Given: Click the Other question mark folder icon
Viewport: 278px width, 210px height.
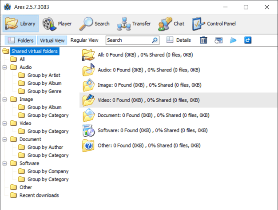Looking at the screenshot, I should pos(88,146).
